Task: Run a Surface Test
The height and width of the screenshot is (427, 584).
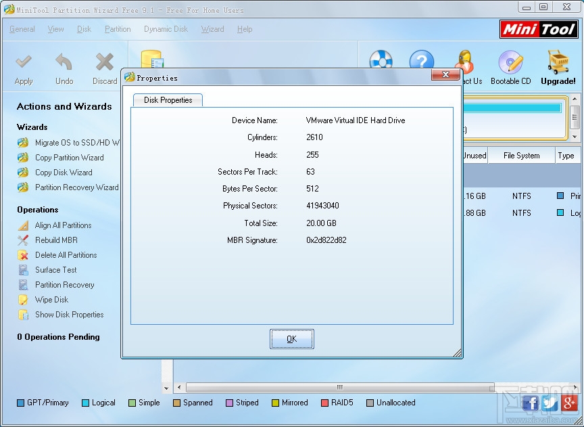Action: coord(53,270)
